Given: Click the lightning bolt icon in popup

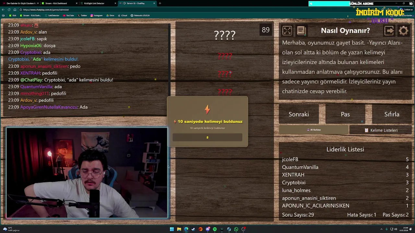Looking at the screenshot, I should (207, 110).
